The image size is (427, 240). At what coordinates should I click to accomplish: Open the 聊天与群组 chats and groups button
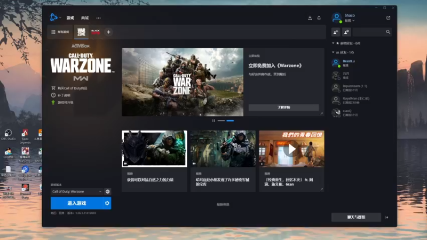[356, 217]
